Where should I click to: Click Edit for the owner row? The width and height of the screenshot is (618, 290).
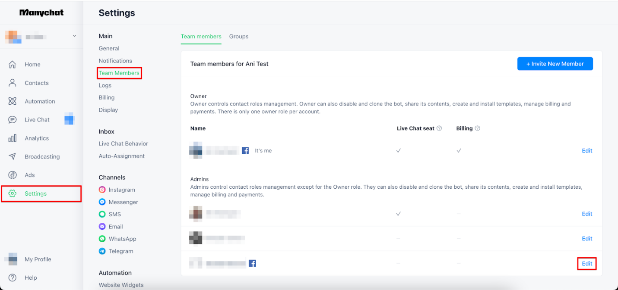[x=587, y=151]
